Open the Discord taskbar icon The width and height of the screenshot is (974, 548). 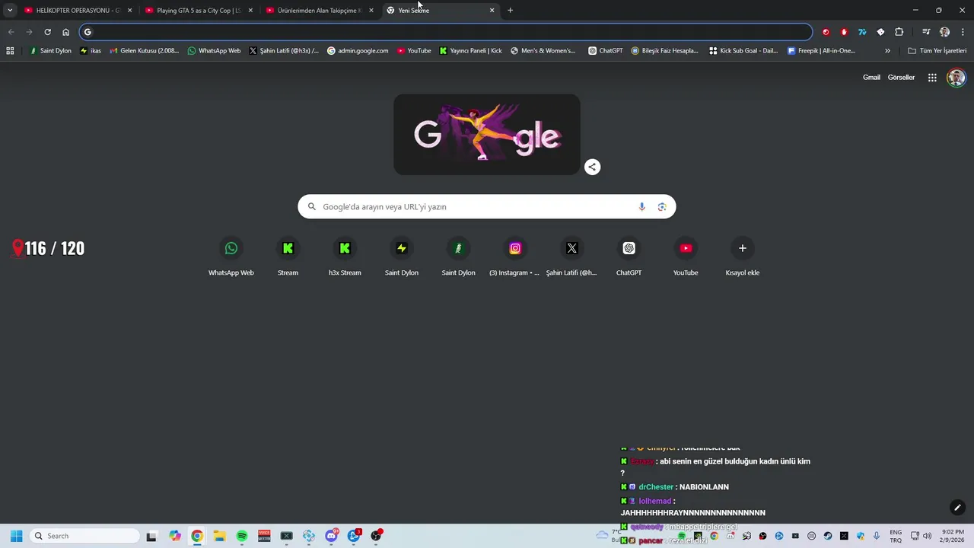[332, 536]
